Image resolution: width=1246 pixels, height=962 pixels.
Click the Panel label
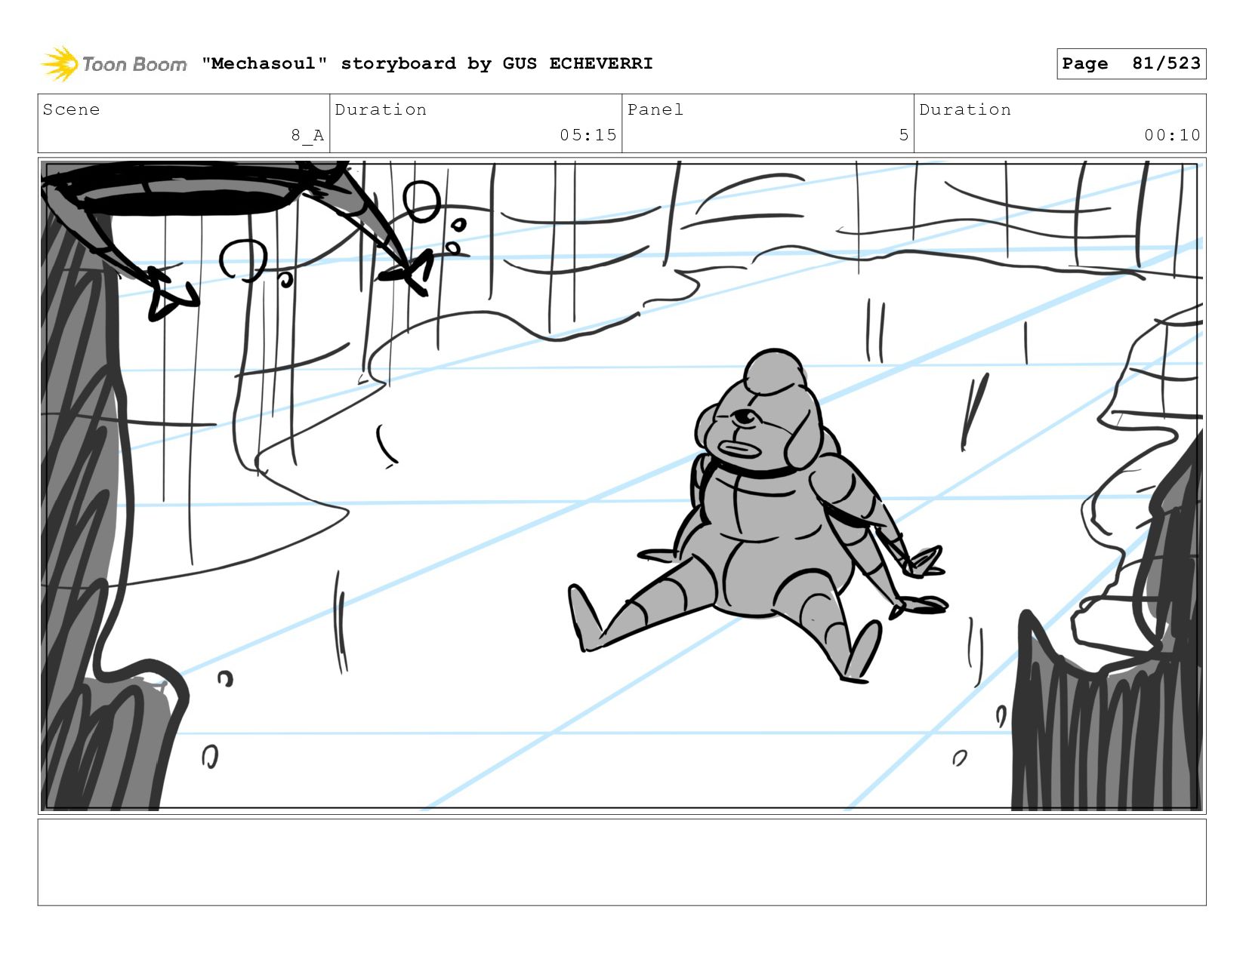(x=655, y=109)
